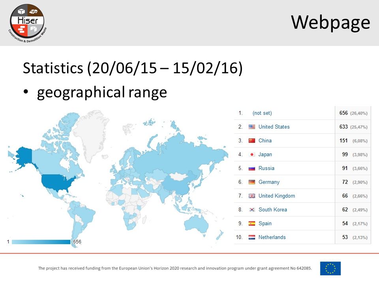Click the United Kingdom flag icon
The height and width of the screenshot is (284, 379).
coord(252,196)
